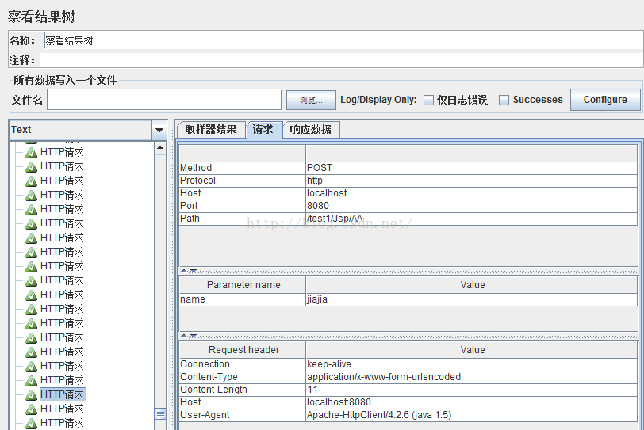Select the Path cell
This screenshot has width=644, height=430.
click(243, 219)
